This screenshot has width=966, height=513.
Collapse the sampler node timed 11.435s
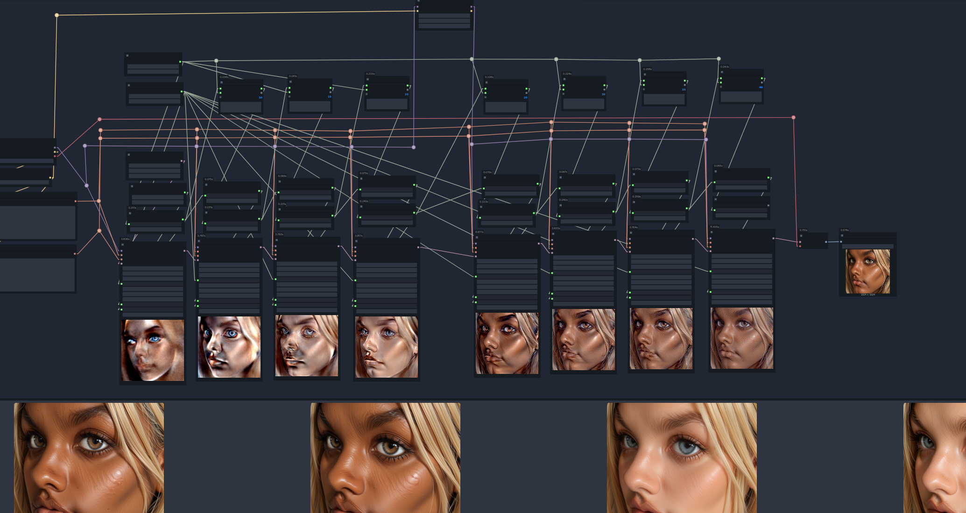tap(712, 232)
